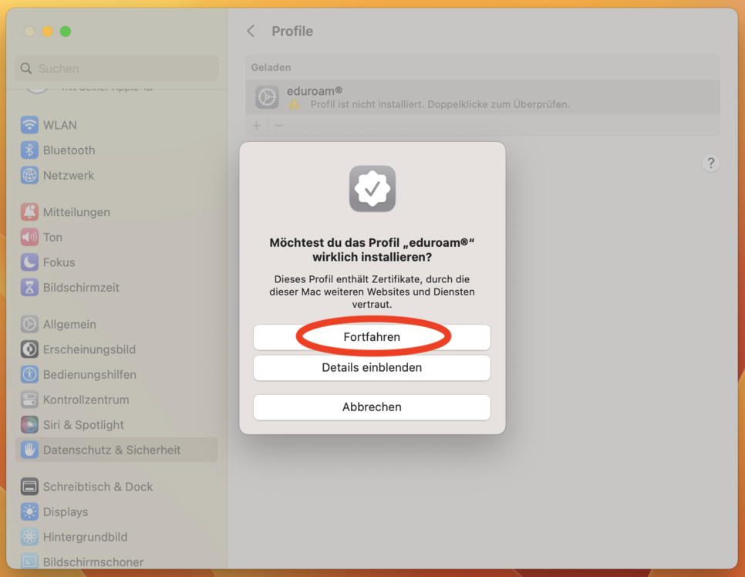The image size is (745, 577).
Task: Select the eduroam® profile name
Action: pyautogui.click(x=315, y=91)
